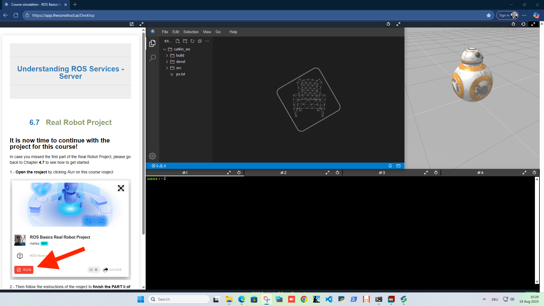The height and width of the screenshot is (306, 544).
Task: Open the Explorer files icon in sidebar
Action: 152,43
